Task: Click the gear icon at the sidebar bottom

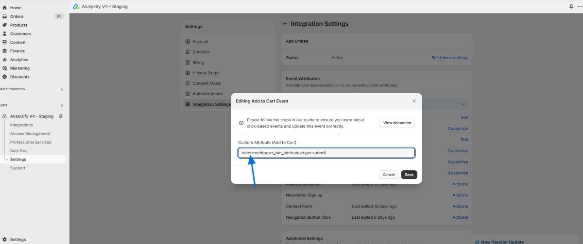Action: 5,240
